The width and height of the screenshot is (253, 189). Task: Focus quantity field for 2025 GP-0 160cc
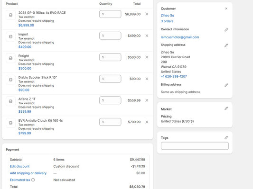pyautogui.click(x=110, y=14)
